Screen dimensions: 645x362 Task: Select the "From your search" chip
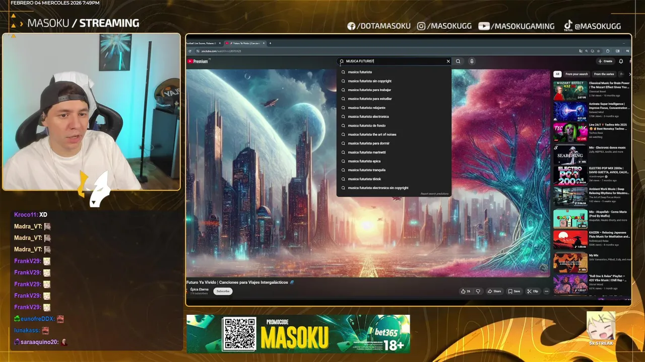coord(576,74)
